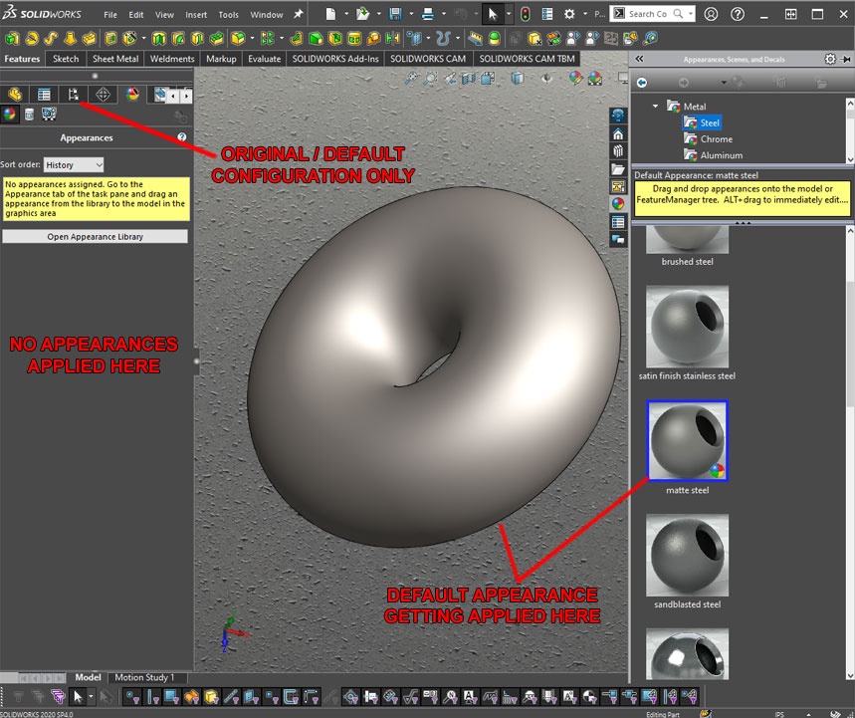Switch to the Motion Study 1 tab
The height and width of the screenshot is (718, 855).
pyautogui.click(x=144, y=677)
